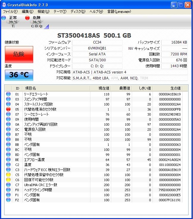Click the serial number field 6VM0NQB1
This screenshot has height=219, width=193.
coord(97,48)
